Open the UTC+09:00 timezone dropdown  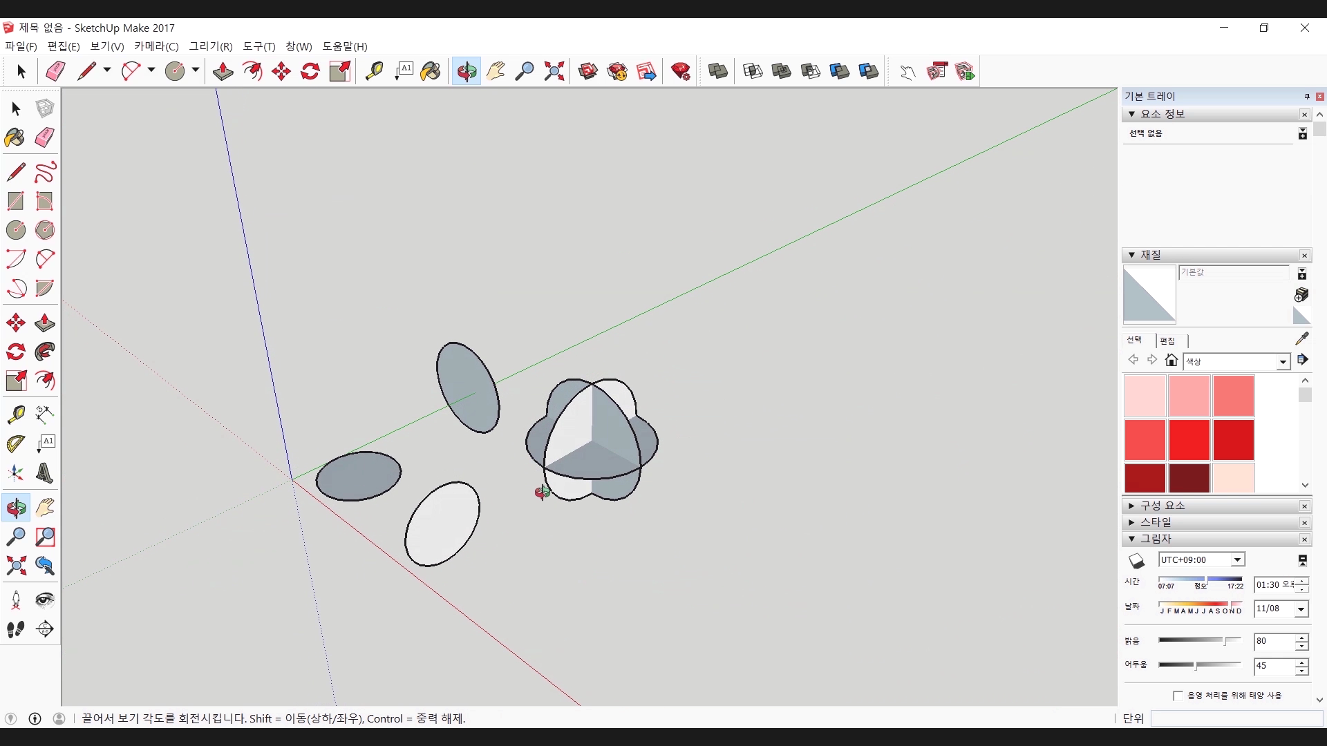(1237, 560)
